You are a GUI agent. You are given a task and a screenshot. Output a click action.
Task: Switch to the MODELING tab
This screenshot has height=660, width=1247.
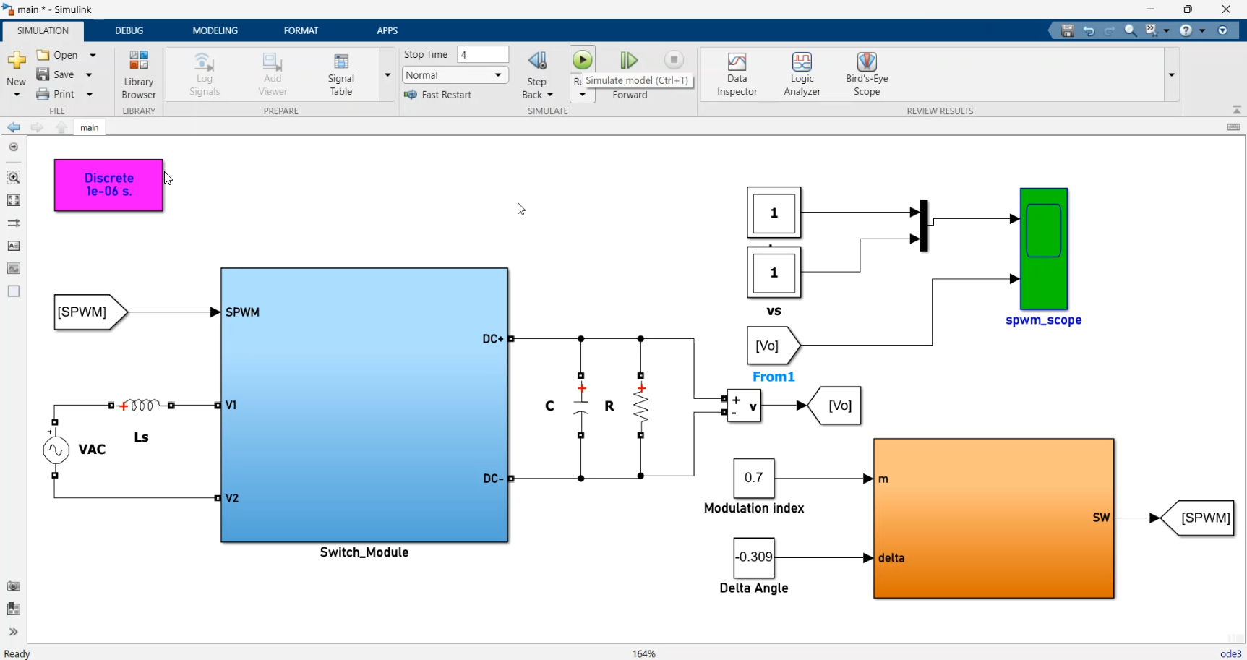pos(215,30)
